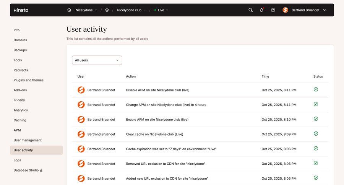
Task: Open IP deny in the sidebar
Action: click(x=19, y=100)
